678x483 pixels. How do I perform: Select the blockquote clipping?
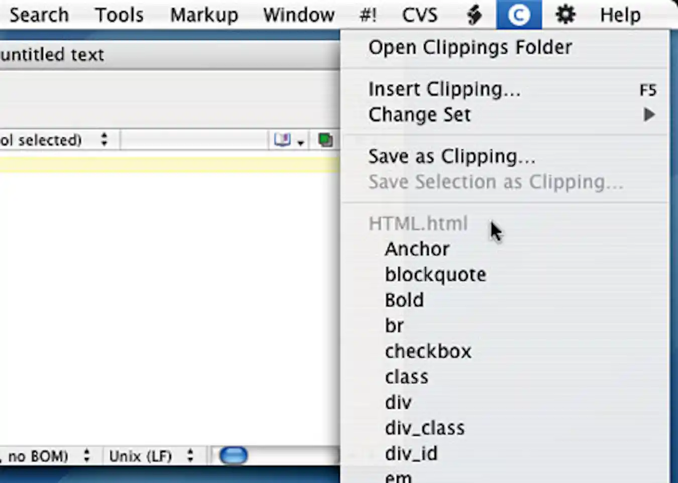[x=435, y=274]
